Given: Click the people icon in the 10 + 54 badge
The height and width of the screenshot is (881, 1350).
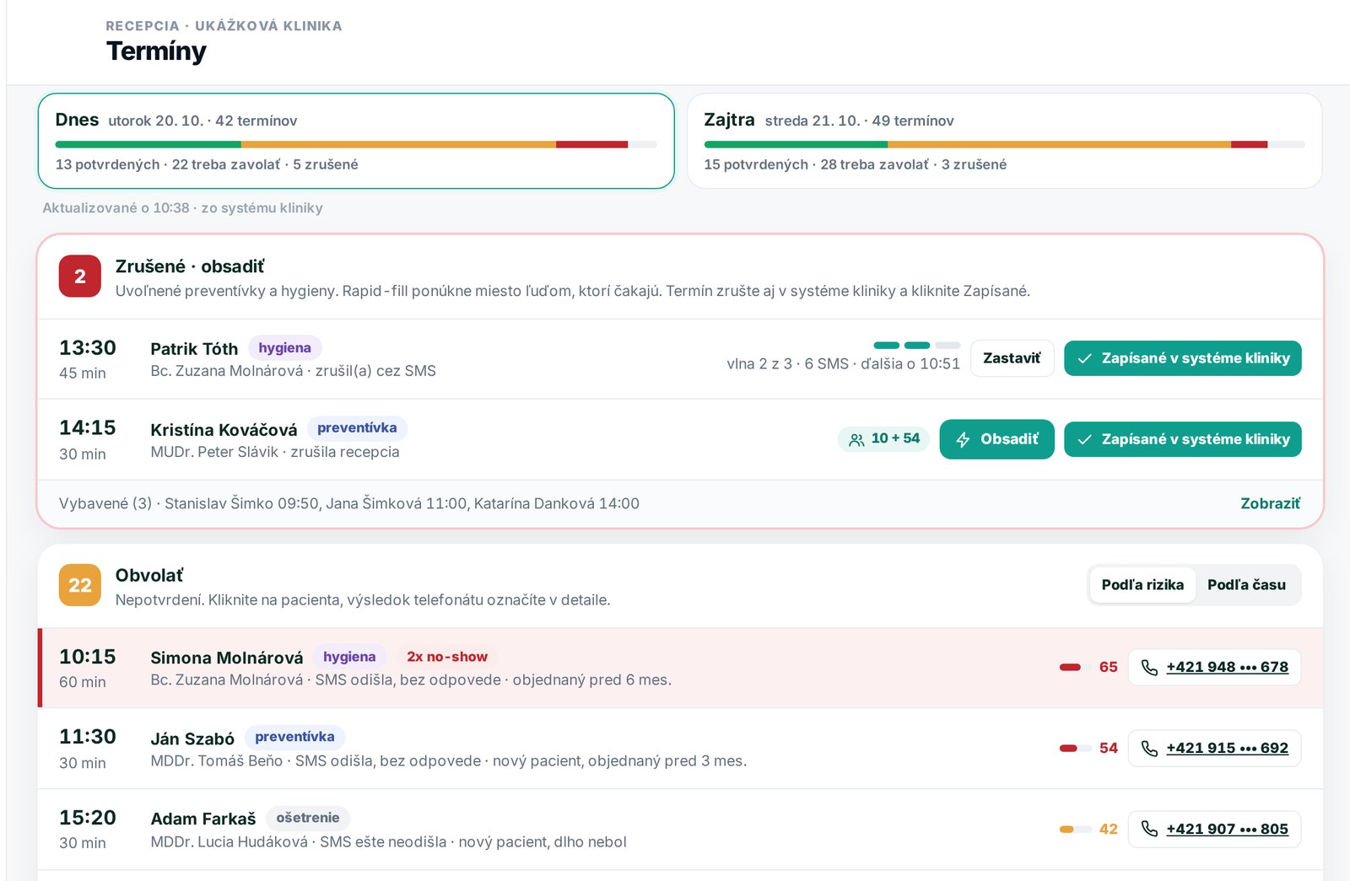Looking at the screenshot, I should 856,439.
